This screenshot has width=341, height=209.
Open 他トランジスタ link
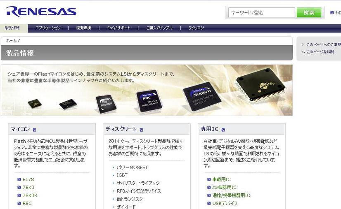point(130,199)
